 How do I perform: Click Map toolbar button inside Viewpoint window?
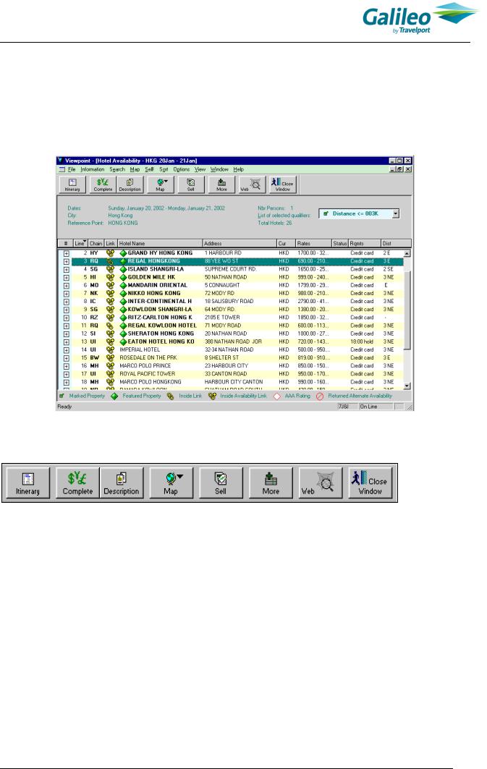pos(161,184)
